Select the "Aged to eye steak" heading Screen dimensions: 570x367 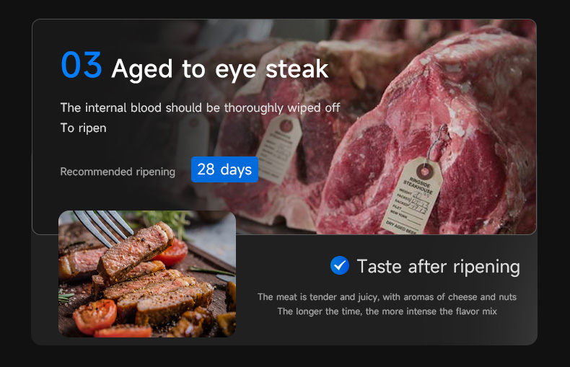(220, 69)
